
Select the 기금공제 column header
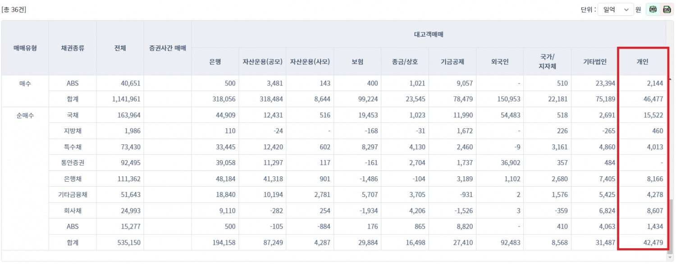click(452, 62)
